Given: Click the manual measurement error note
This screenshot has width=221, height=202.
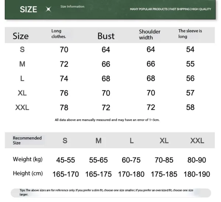Looking at the screenshot, I should (107, 120).
